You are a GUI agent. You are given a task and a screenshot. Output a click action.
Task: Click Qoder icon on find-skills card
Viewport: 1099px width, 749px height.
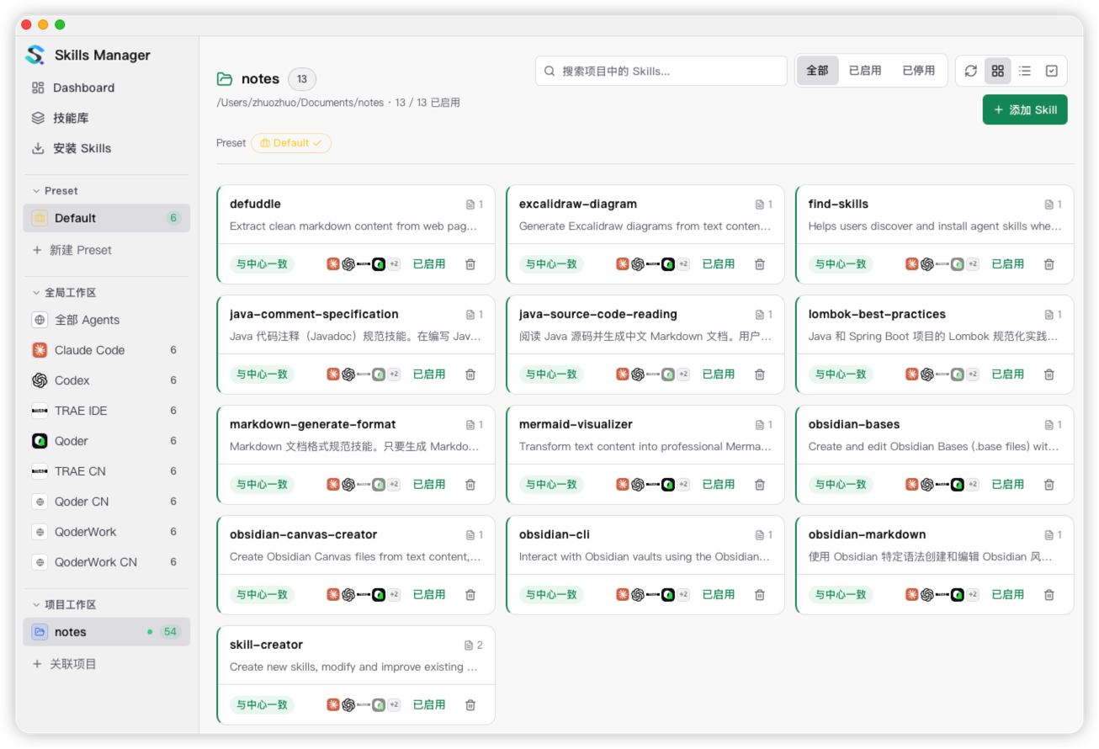click(x=958, y=263)
